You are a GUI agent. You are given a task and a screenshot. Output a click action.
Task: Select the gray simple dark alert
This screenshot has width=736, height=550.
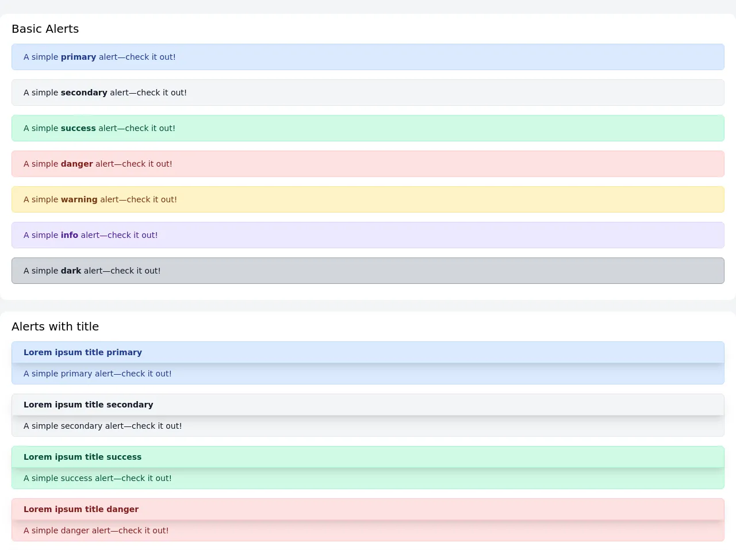pos(368,271)
